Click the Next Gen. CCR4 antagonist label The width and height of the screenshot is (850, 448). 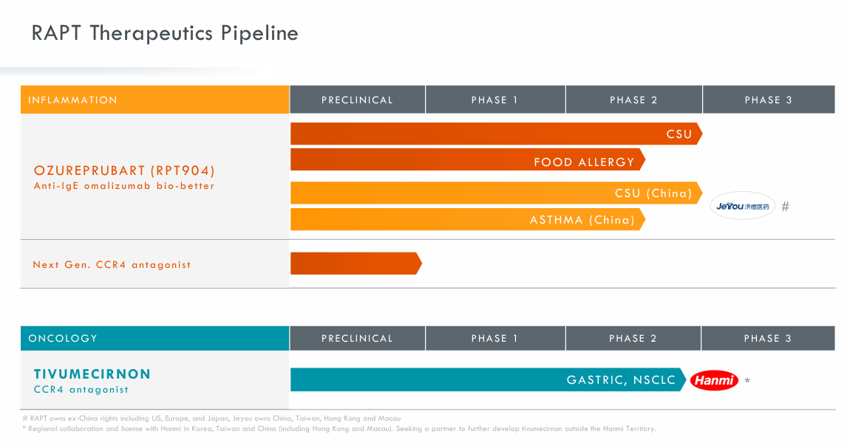click(112, 264)
